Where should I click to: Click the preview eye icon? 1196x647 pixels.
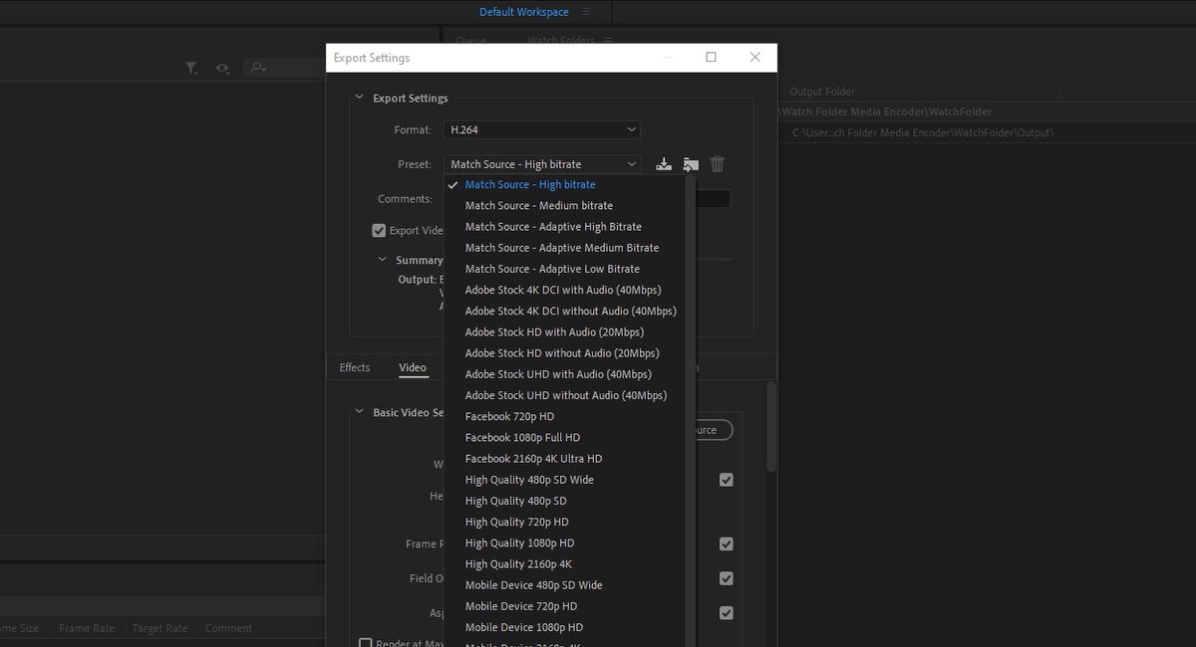point(221,68)
